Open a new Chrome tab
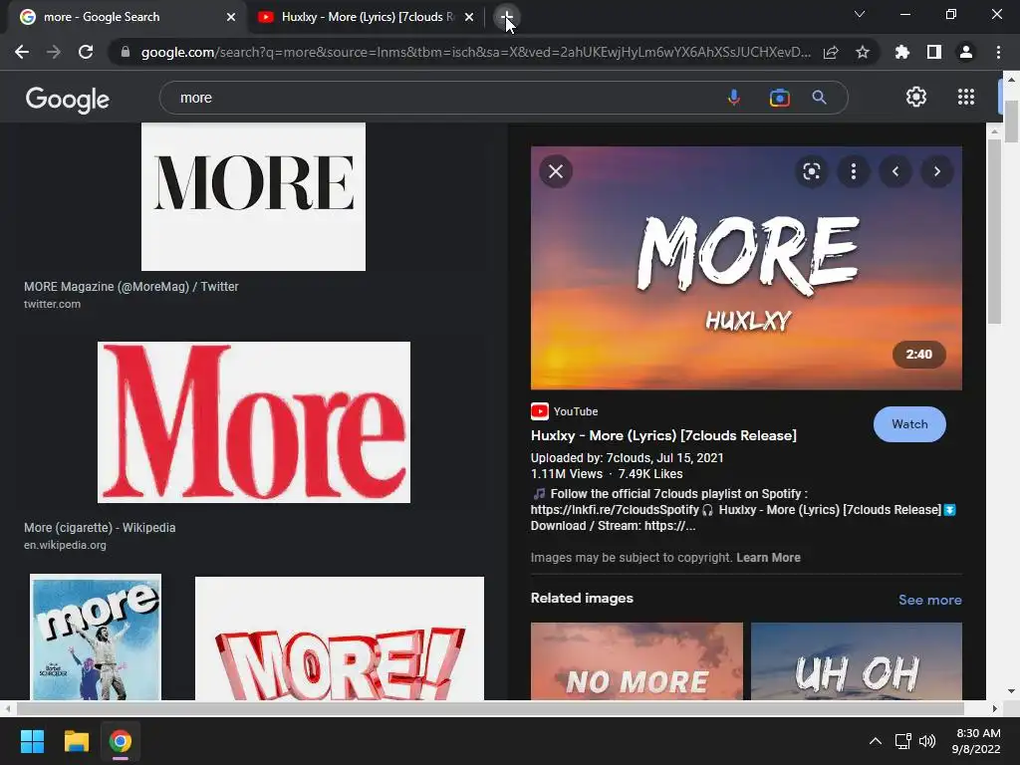The width and height of the screenshot is (1020, 765). click(x=506, y=17)
